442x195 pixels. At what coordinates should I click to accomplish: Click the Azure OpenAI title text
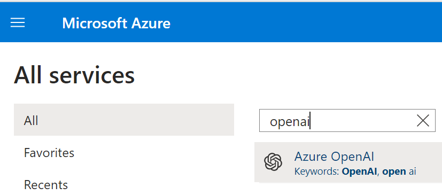[334, 157]
